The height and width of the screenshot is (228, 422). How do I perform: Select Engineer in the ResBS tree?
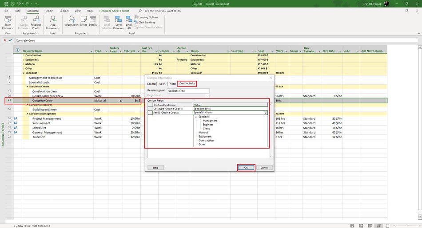point(208,125)
